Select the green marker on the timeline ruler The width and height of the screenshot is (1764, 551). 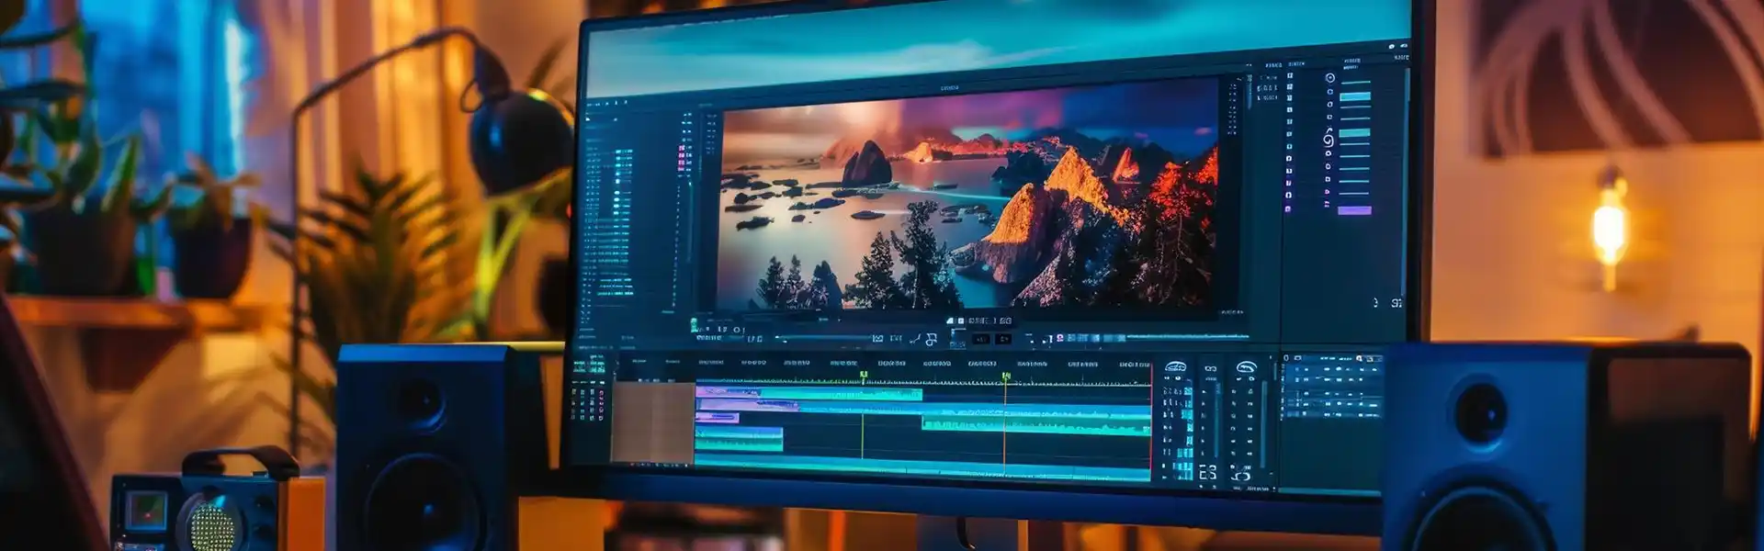click(x=864, y=375)
